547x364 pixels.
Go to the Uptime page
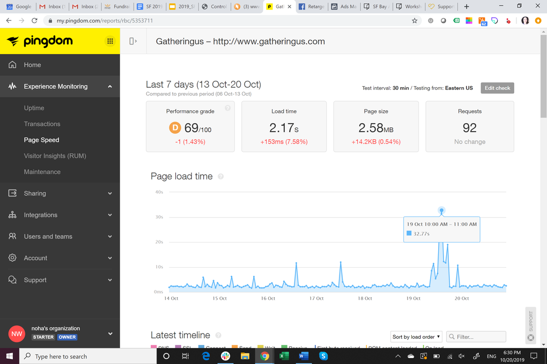[x=34, y=108]
